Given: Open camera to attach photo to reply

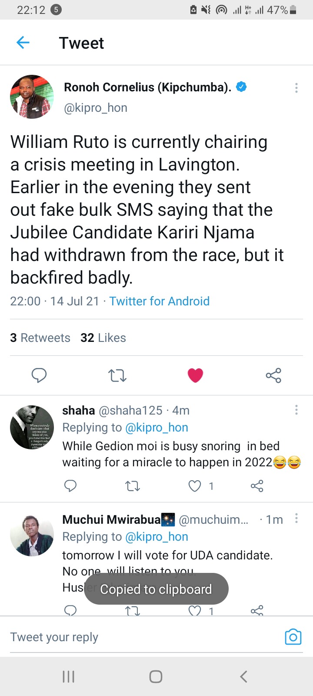Looking at the screenshot, I should pyautogui.click(x=293, y=637).
